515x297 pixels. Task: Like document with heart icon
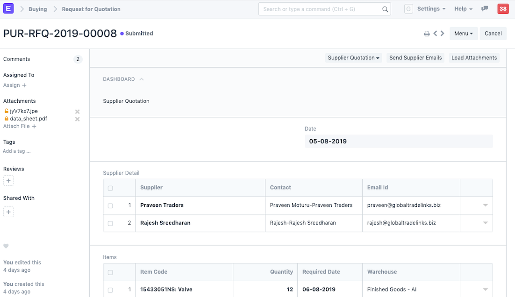[6, 246]
